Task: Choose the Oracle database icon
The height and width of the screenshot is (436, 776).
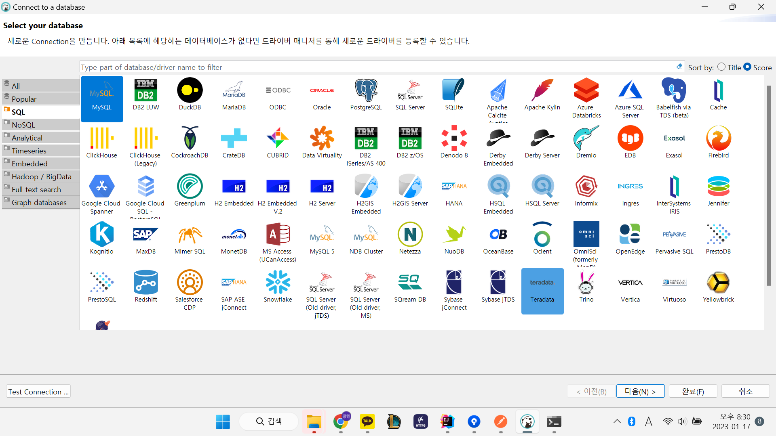Action: (322, 90)
